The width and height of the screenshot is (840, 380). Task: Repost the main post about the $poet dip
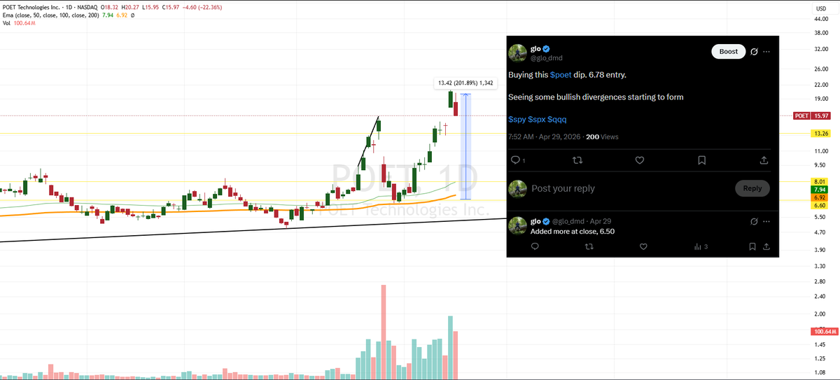point(577,160)
